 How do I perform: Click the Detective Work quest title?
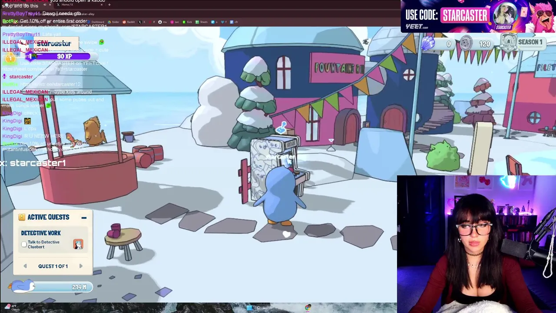[41, 233]
